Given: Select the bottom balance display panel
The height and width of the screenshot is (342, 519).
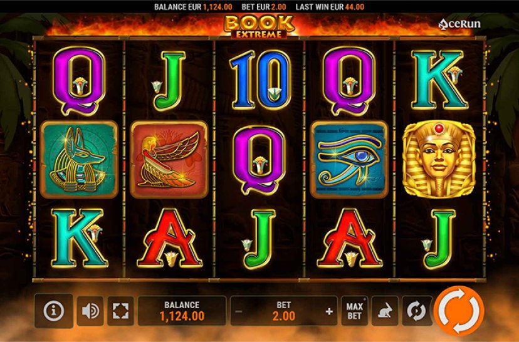Looking at the screenshot, I should click(182, 311).
